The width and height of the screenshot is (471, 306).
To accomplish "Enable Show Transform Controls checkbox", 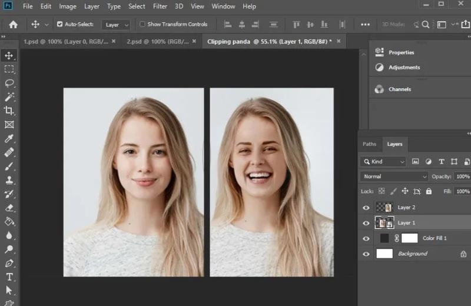I will (142, 24).
